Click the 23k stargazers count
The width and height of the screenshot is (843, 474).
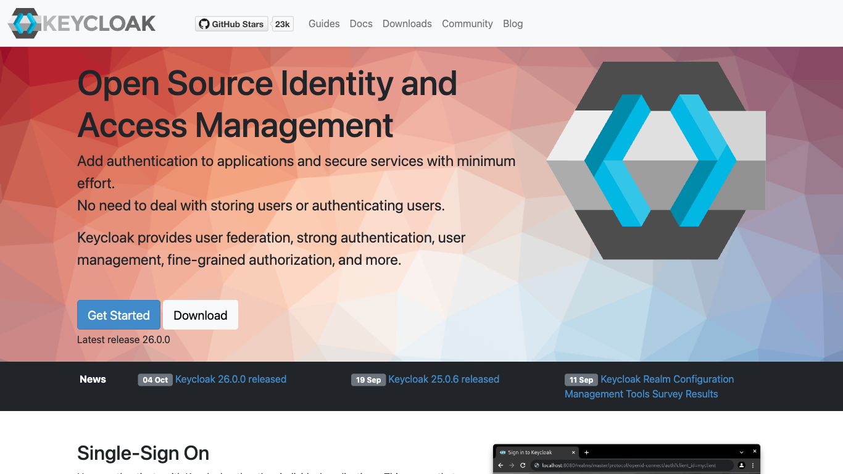click(x=283, y=24)
